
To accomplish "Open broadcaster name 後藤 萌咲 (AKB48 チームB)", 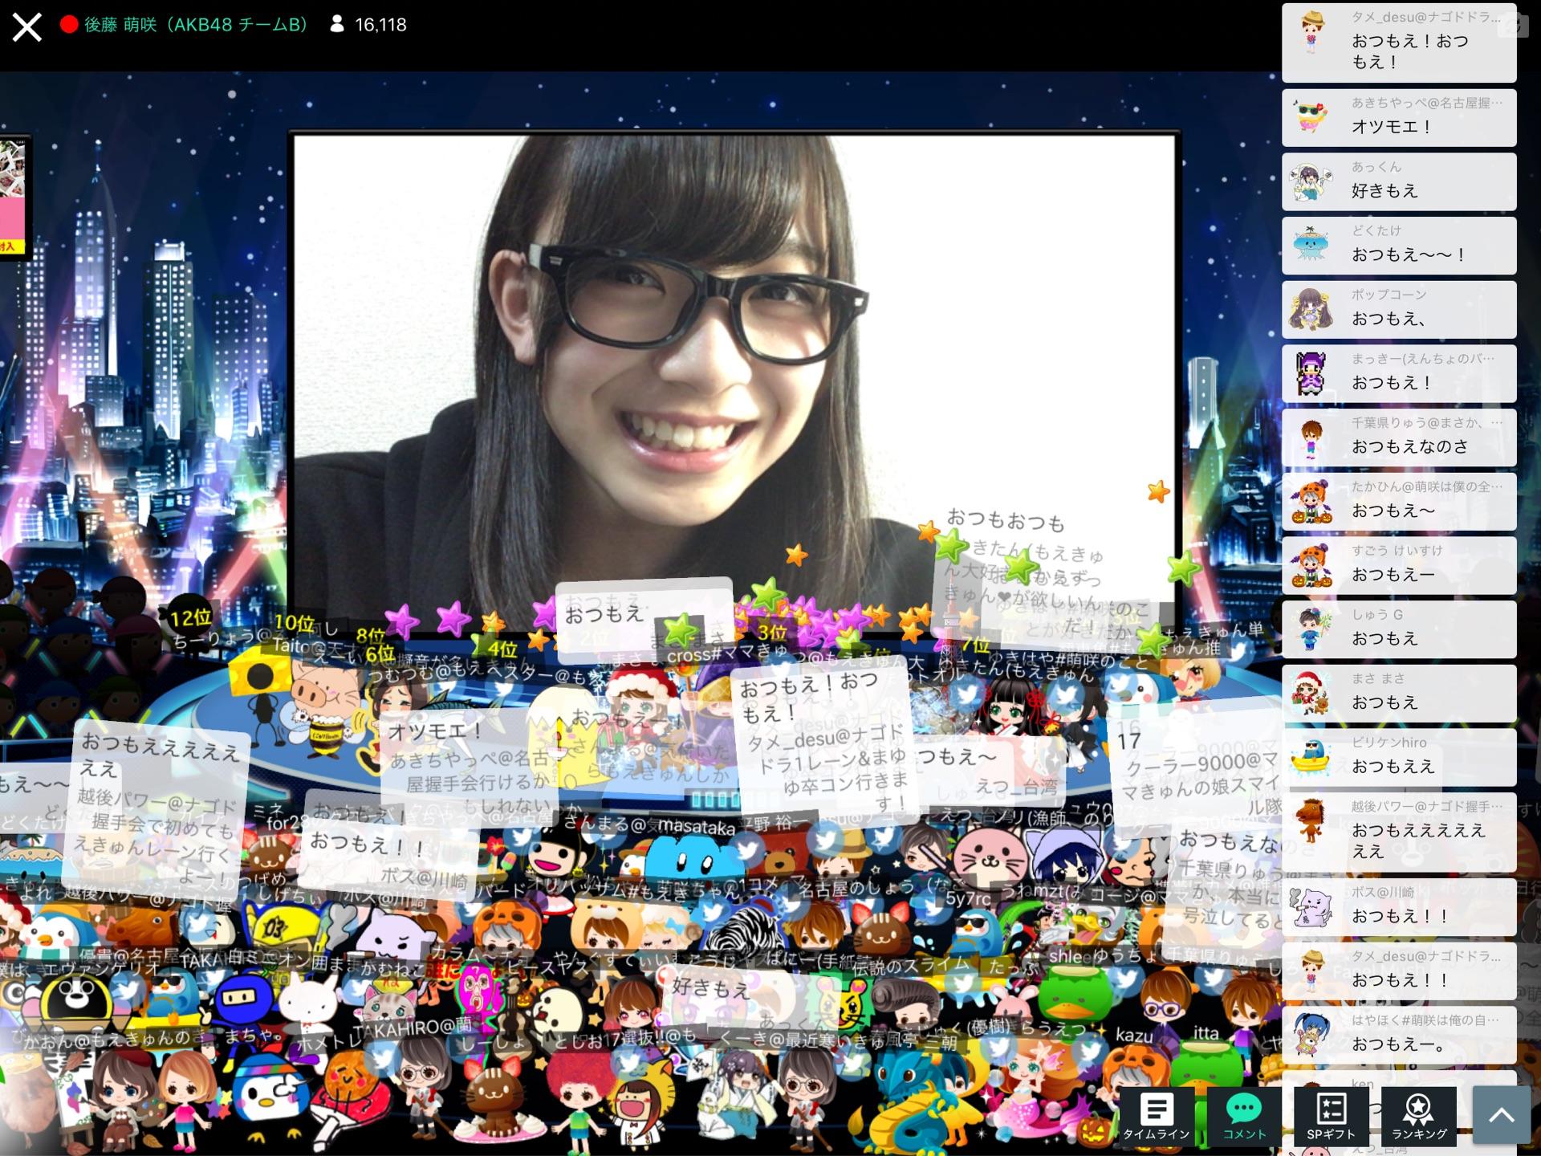I will tap(196, 25).
